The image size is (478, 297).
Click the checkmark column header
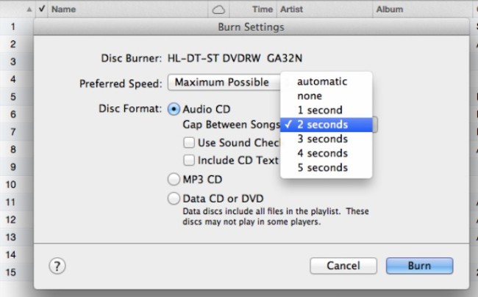(x=42, y=9)
